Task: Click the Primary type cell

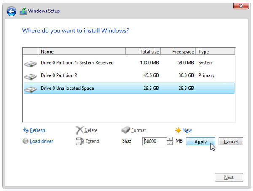Action: (206, 75)
